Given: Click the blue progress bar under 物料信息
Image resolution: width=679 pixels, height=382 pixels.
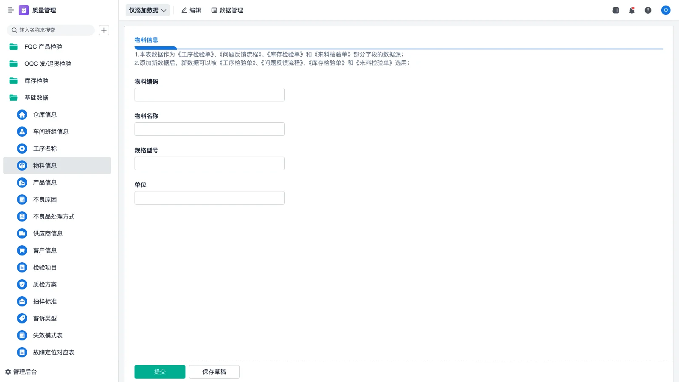Looking at the screenshot, I should click(x=155, y=48).
